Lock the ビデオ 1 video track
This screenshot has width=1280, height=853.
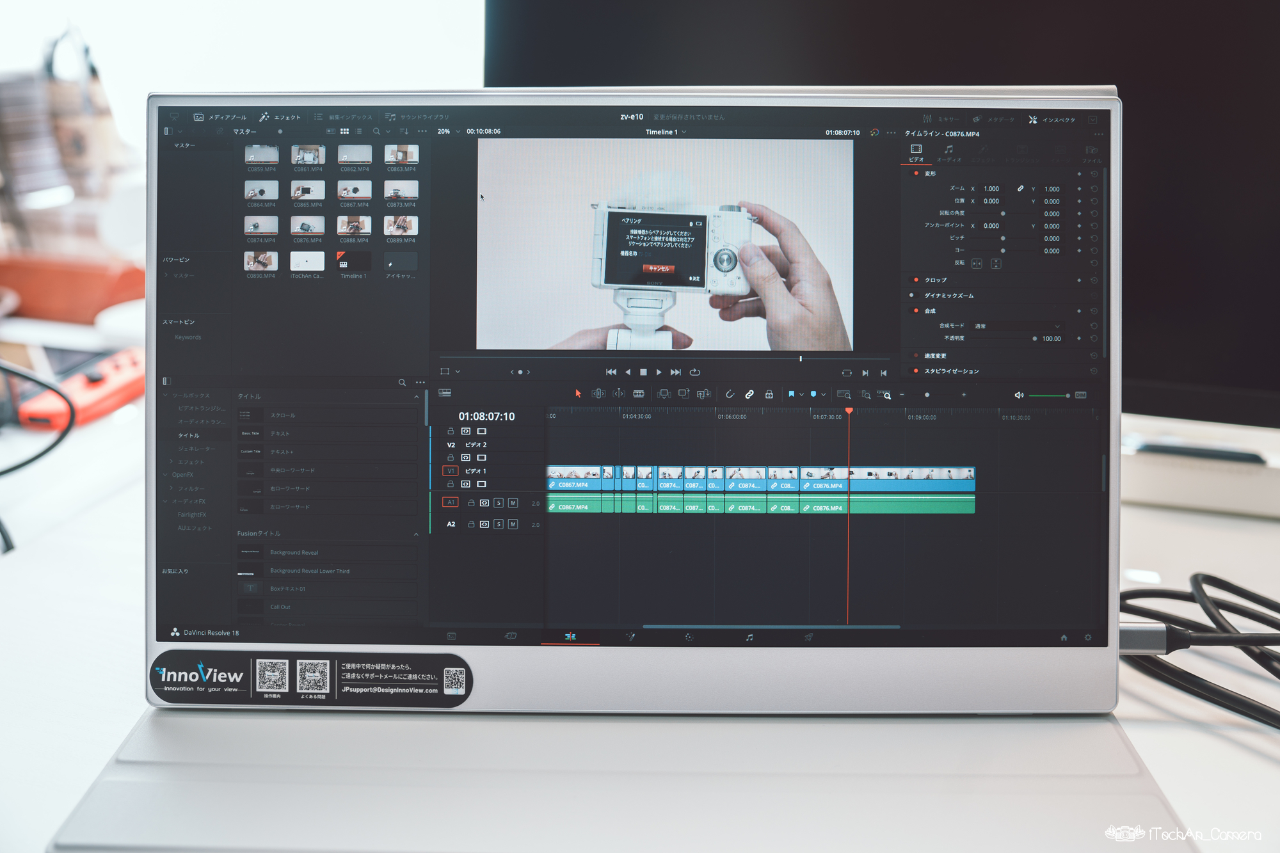pos(450,484)
